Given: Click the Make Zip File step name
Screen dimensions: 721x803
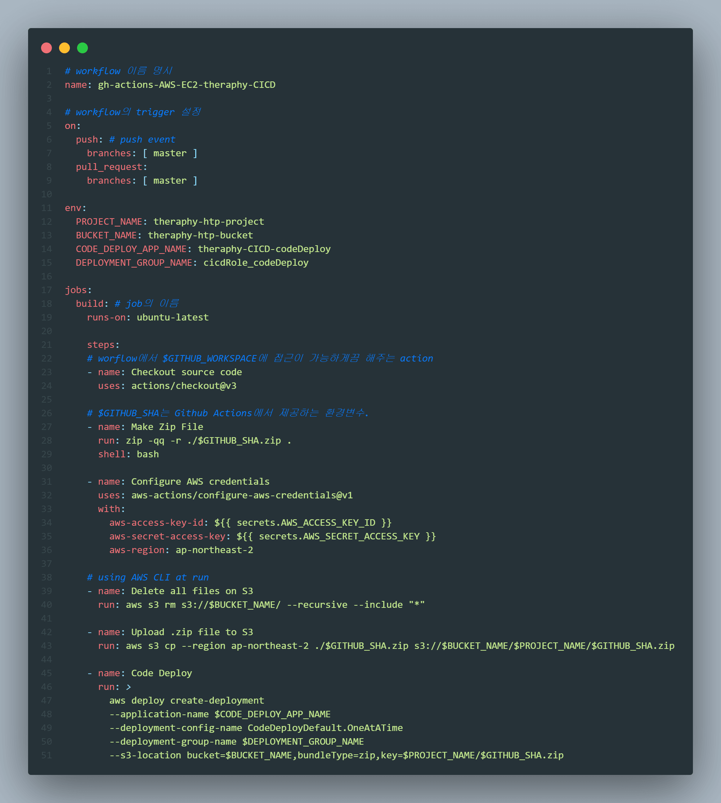Looking at the screenshot, I should click(167, 427).
